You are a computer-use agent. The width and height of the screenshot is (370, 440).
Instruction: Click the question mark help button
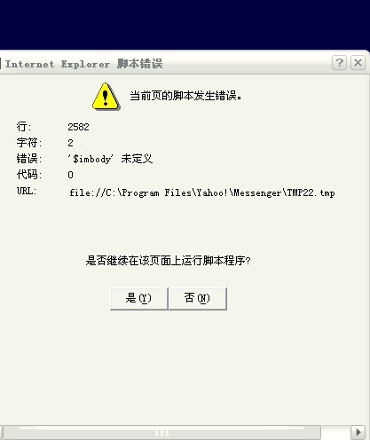[339, 63]
